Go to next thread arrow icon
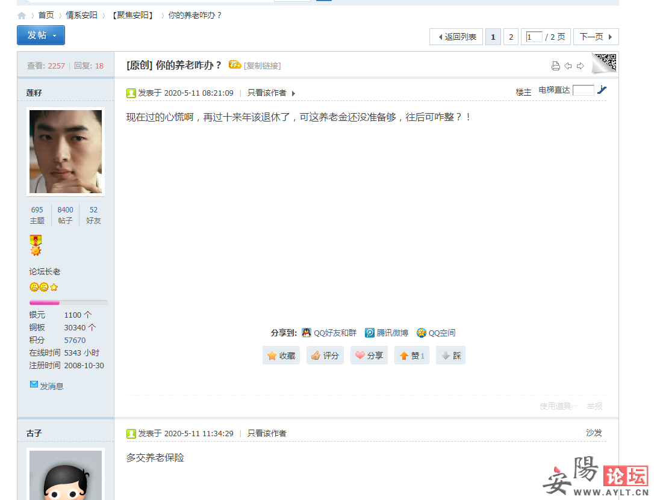 pos(581,66)
